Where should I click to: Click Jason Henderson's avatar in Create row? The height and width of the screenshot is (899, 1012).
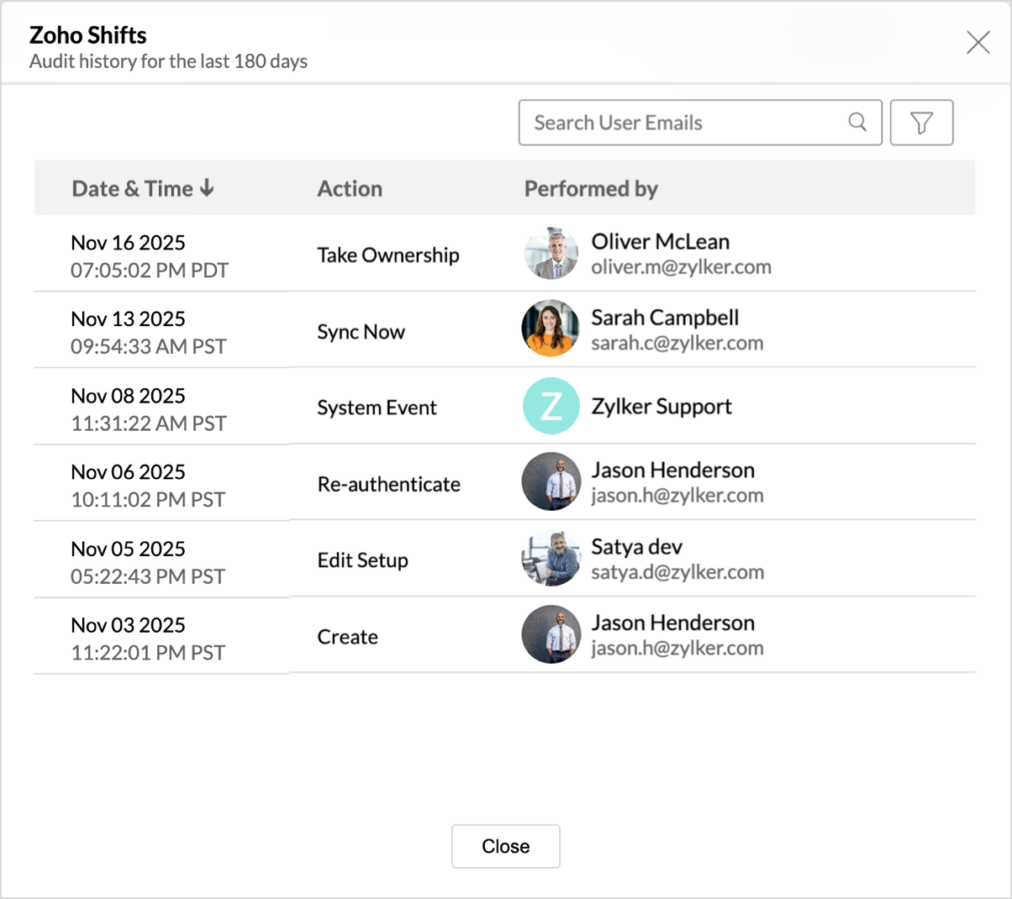(551, 635)
